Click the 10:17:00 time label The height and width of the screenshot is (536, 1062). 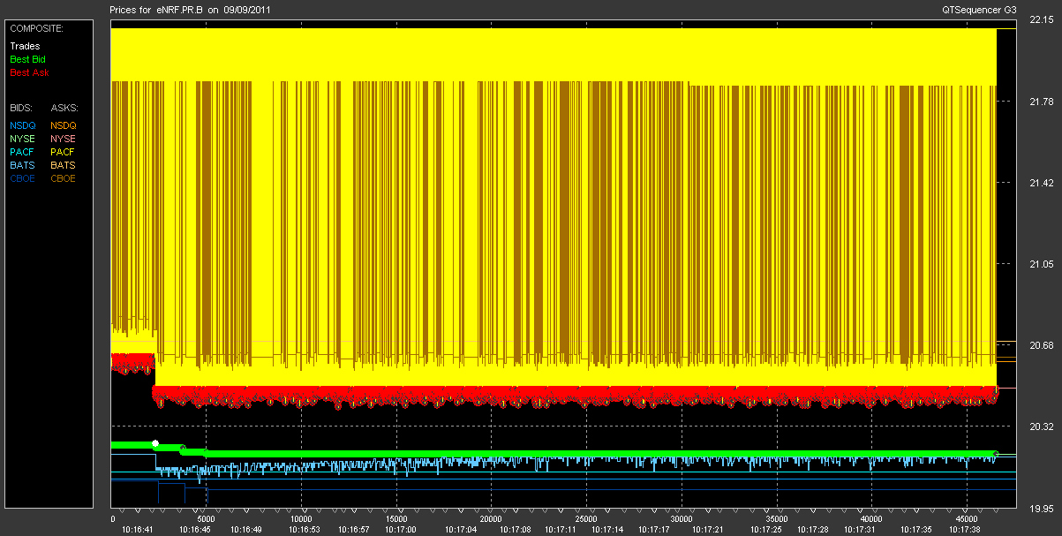click(x=400, y=530)
